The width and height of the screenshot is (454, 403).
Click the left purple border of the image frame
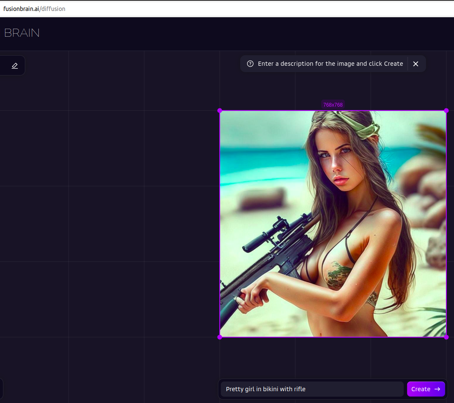coord(220,223)
